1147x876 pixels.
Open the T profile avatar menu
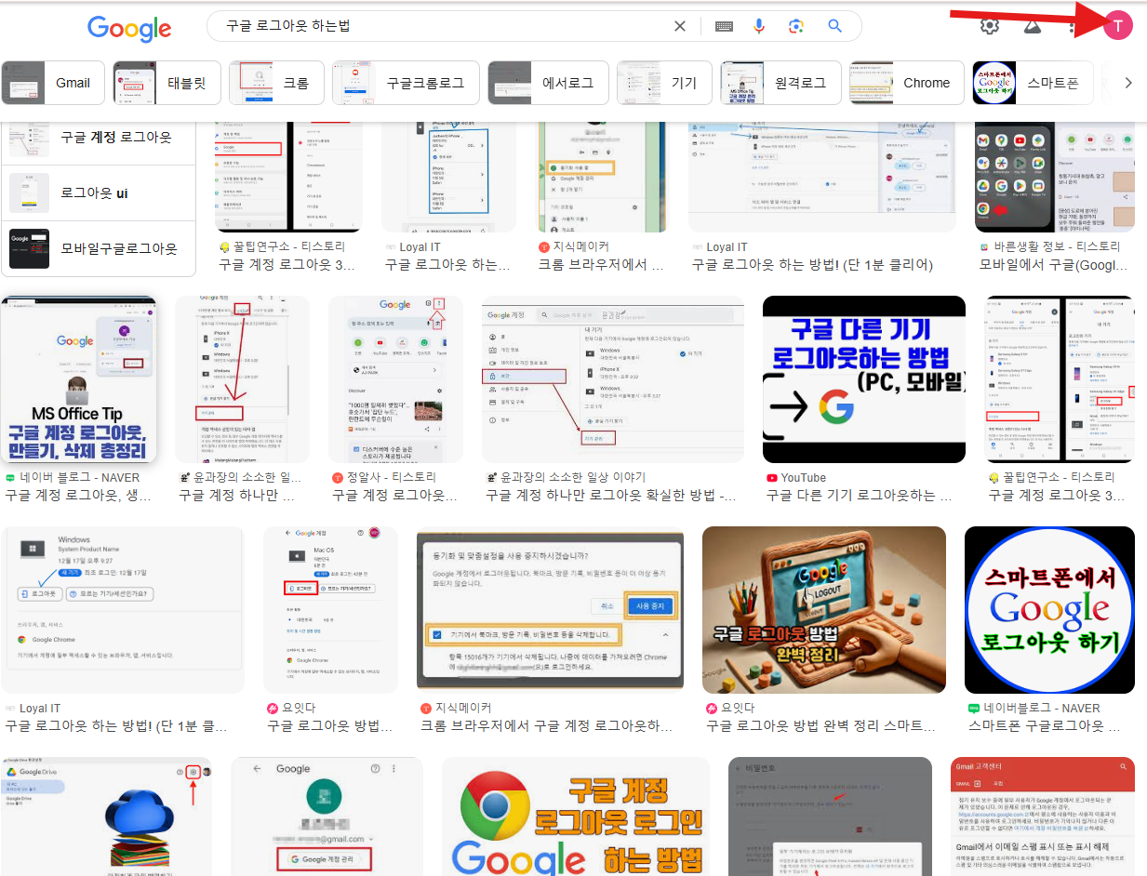tap(1117, 26)
